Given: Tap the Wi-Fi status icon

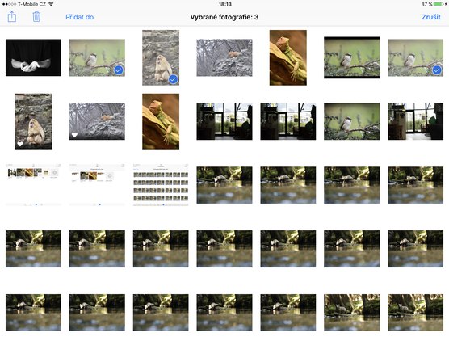Looking at the screenshot, I should (51, 4).
